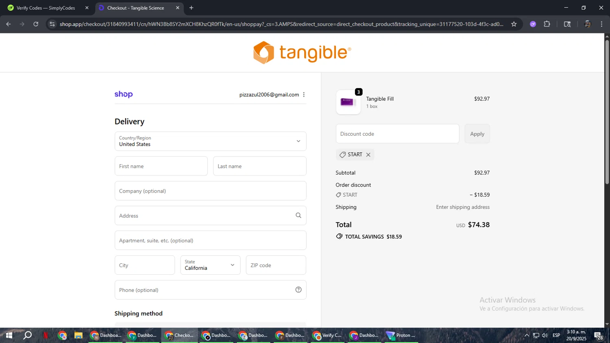The width and height of the screenshot is (610, 343).
Task: Click the Company (optional) field
Action: 210,191
